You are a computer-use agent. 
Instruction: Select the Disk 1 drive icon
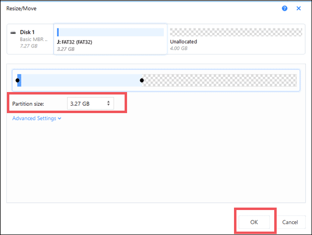click(x=13, y=33)
